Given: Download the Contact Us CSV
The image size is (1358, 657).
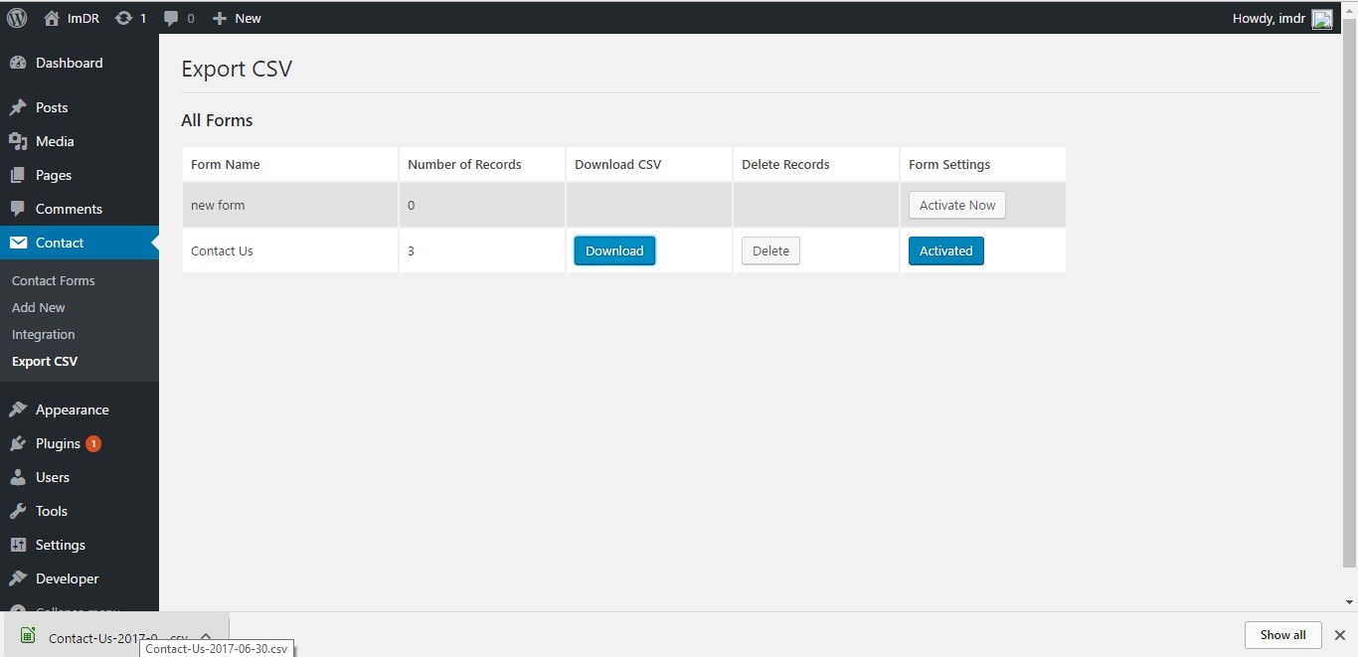Looking at the screenshot, I should [614, 250].
